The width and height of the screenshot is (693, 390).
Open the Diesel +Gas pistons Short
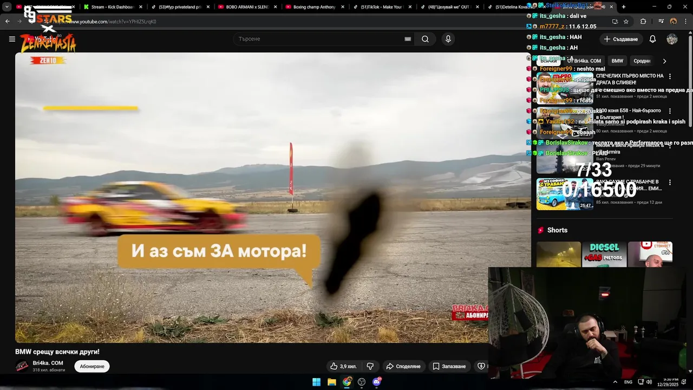[x=604, y=254]
